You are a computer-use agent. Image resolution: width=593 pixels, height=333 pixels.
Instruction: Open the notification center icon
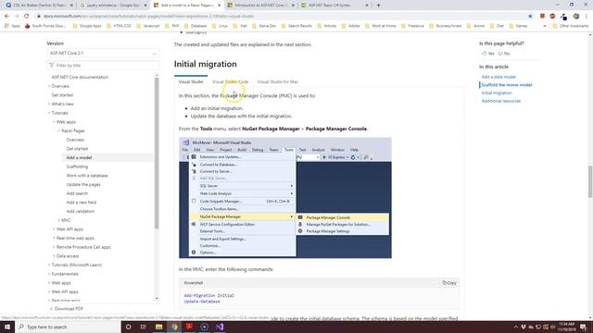pos(583,327)
